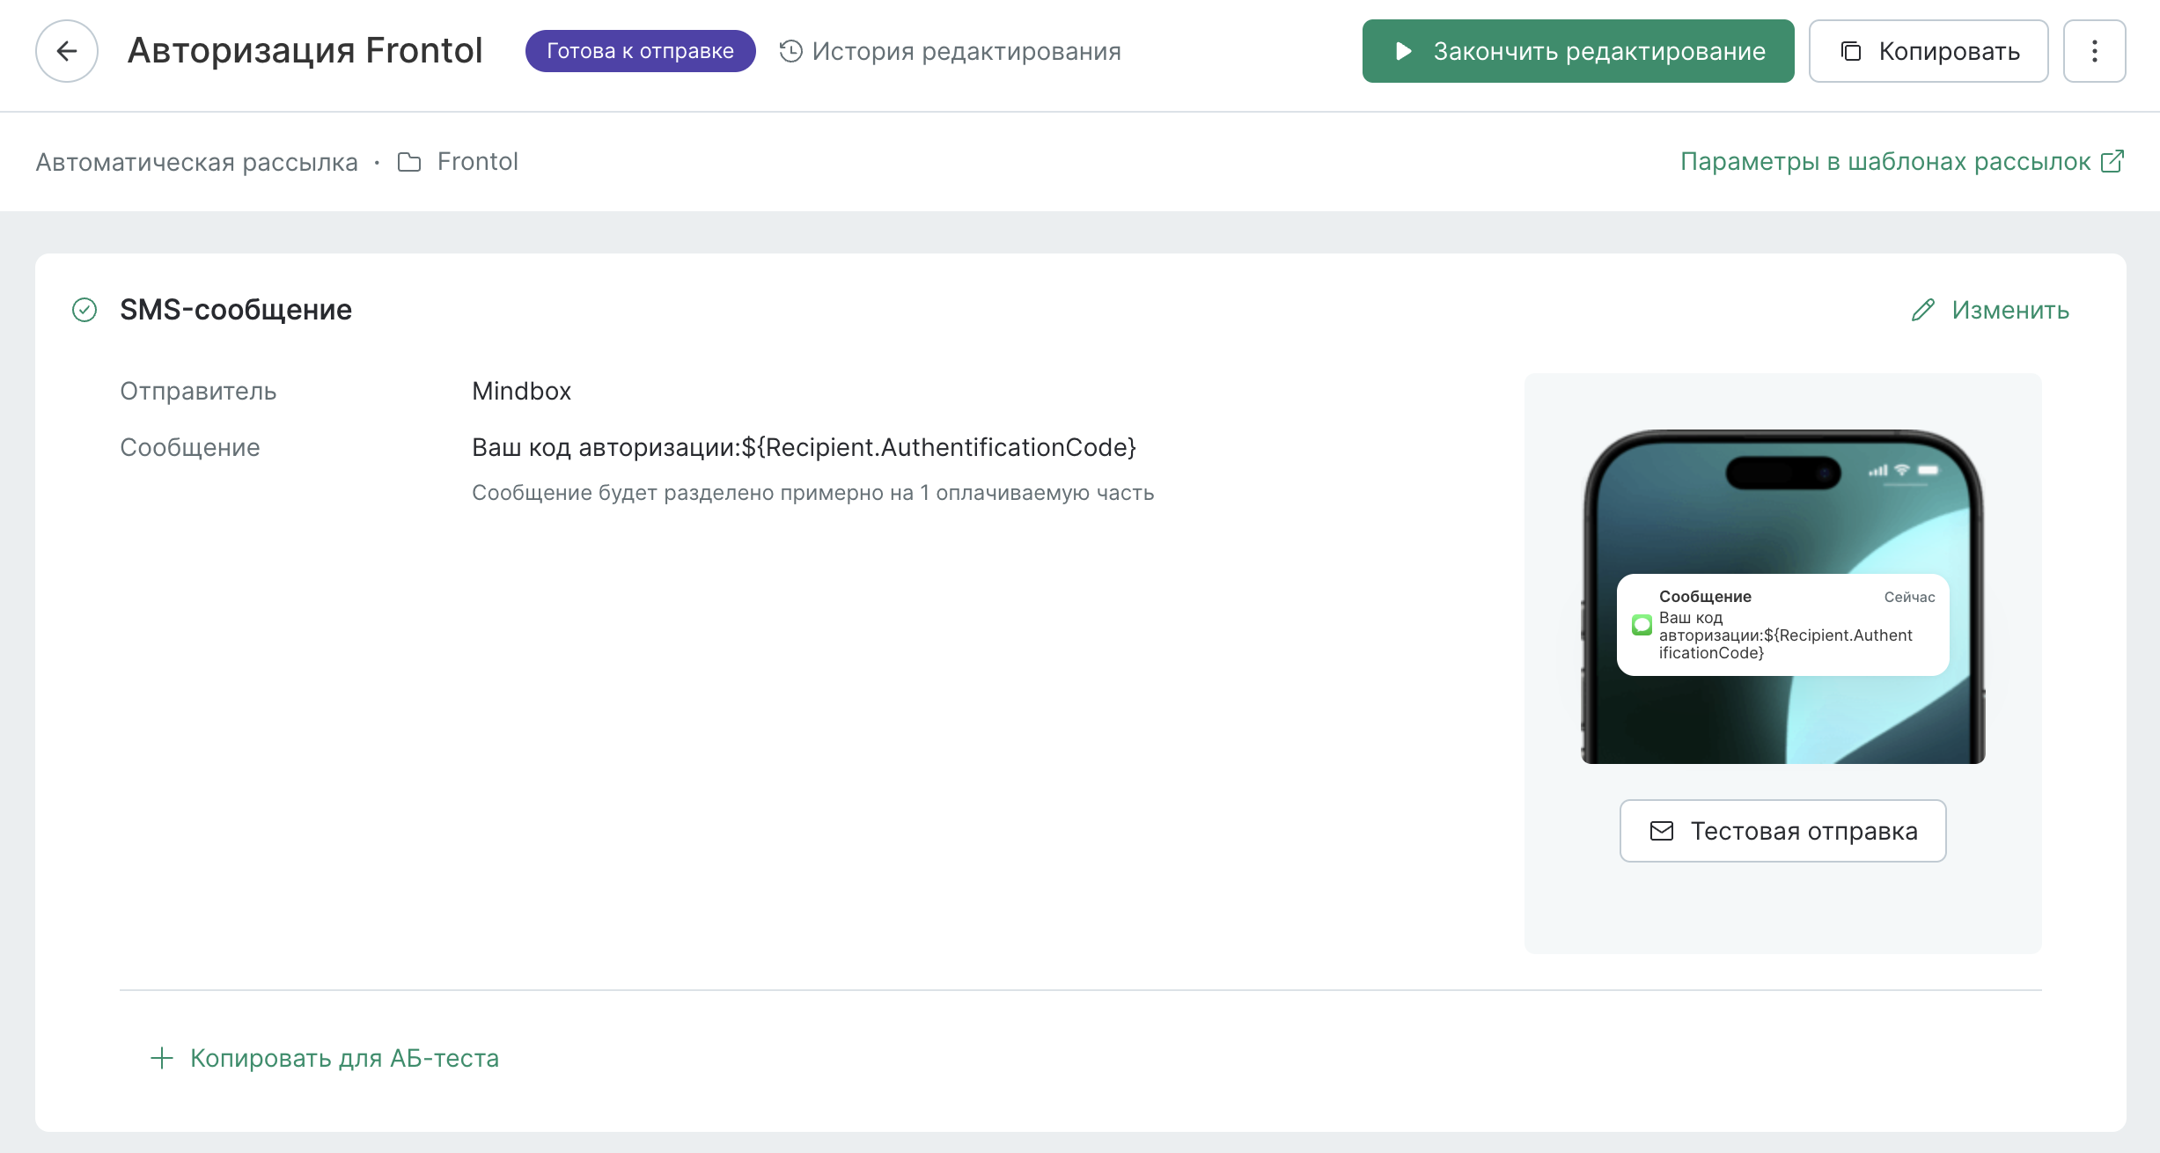Screen dimensions: 2160x1153
Task: Go to Автоматическая рассылка breadcrumb
Action: pos(197,162)
